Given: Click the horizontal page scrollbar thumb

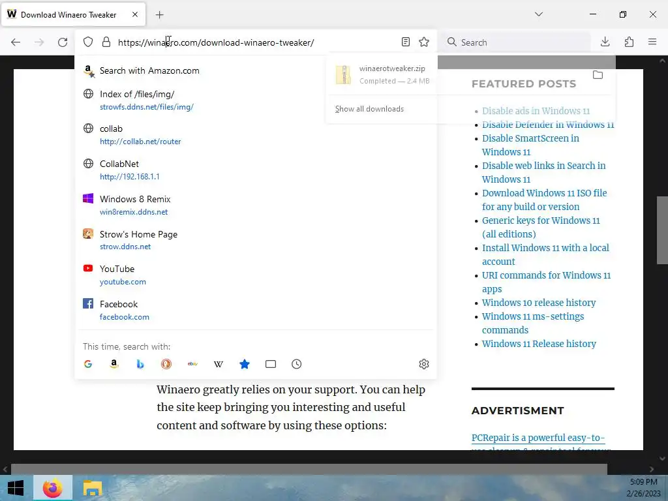Looking at the screenshot, I should pos(309,469).
